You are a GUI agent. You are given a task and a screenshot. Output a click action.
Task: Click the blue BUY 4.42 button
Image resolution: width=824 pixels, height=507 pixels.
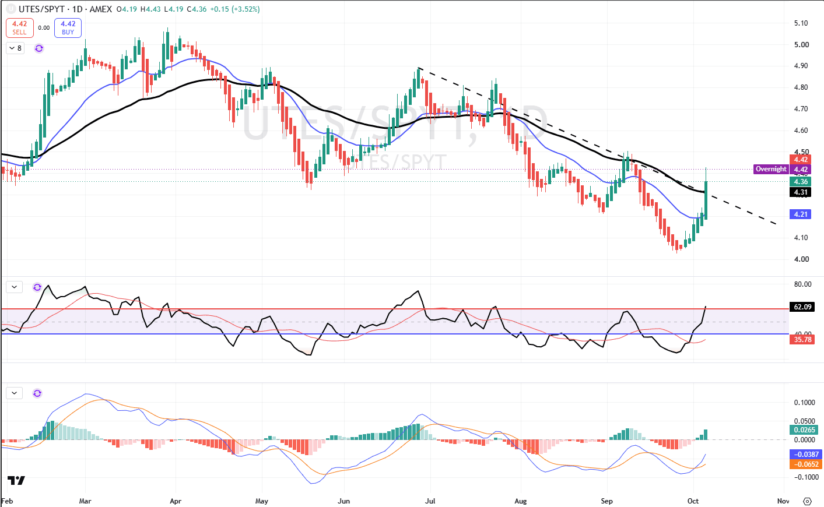68,28
